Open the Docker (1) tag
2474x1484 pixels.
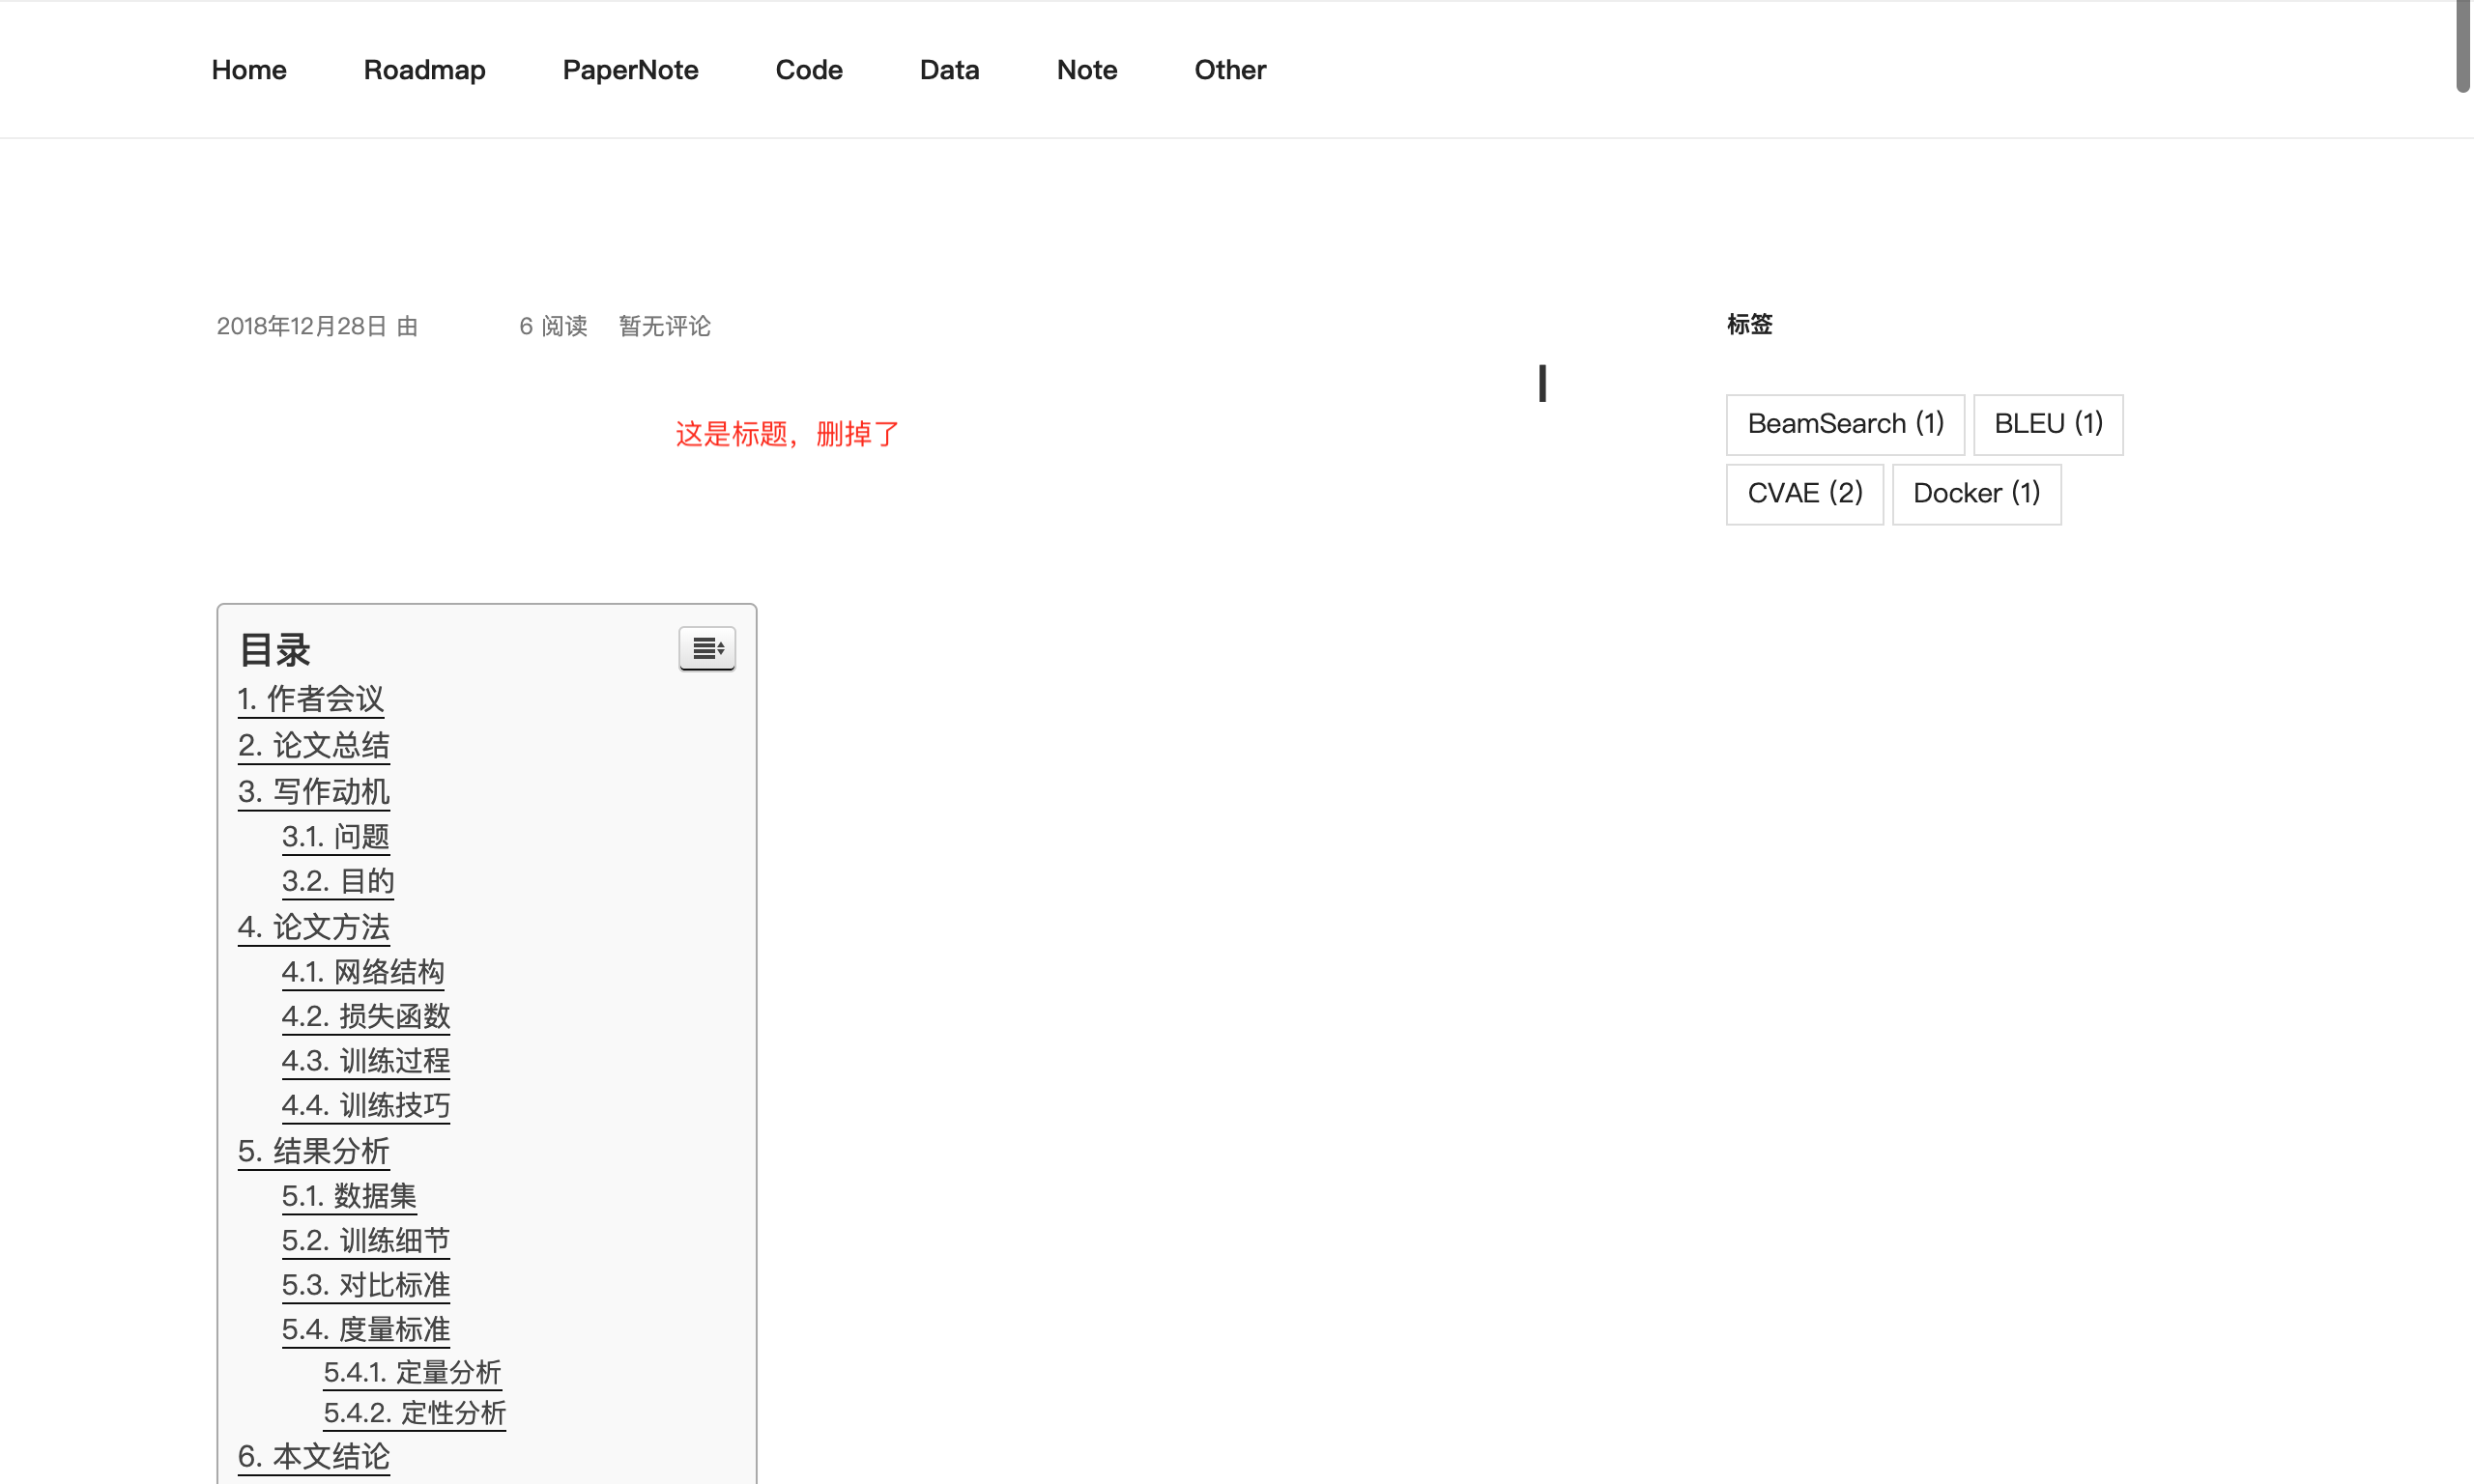coord(1975,493)
